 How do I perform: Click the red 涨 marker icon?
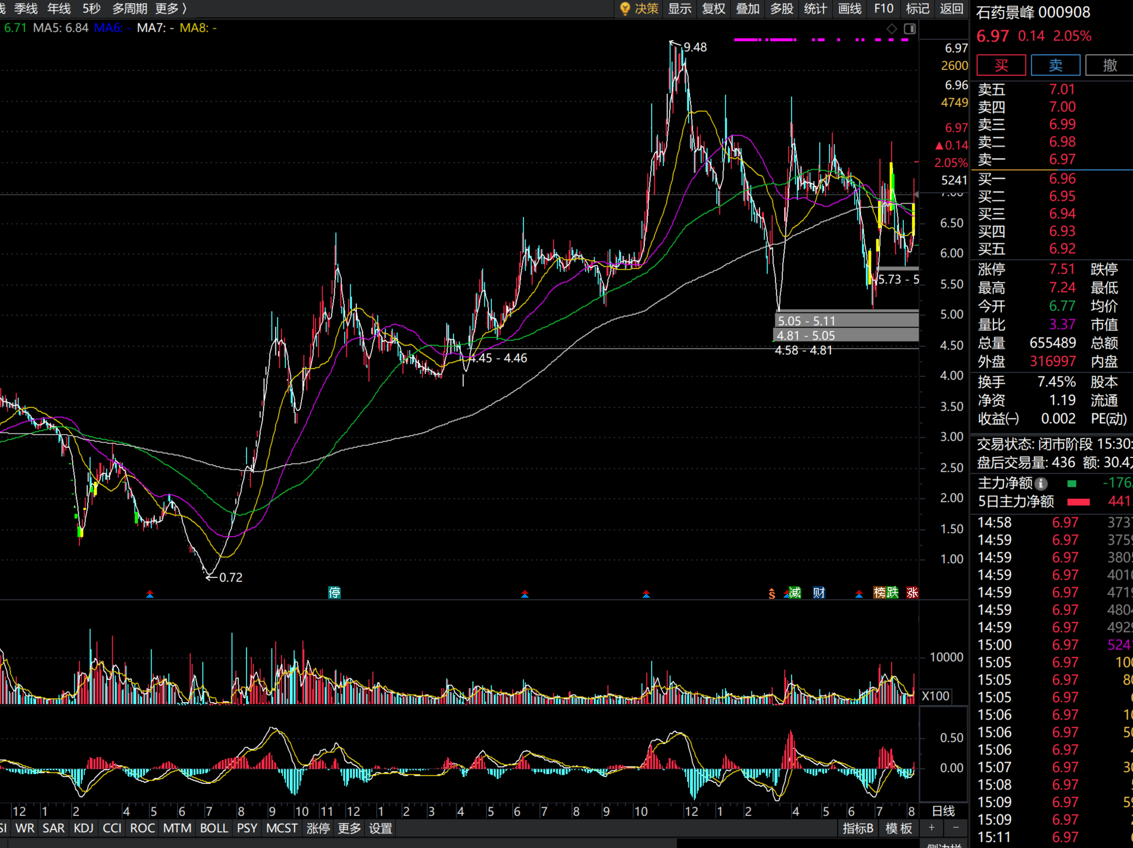point(912,593)
